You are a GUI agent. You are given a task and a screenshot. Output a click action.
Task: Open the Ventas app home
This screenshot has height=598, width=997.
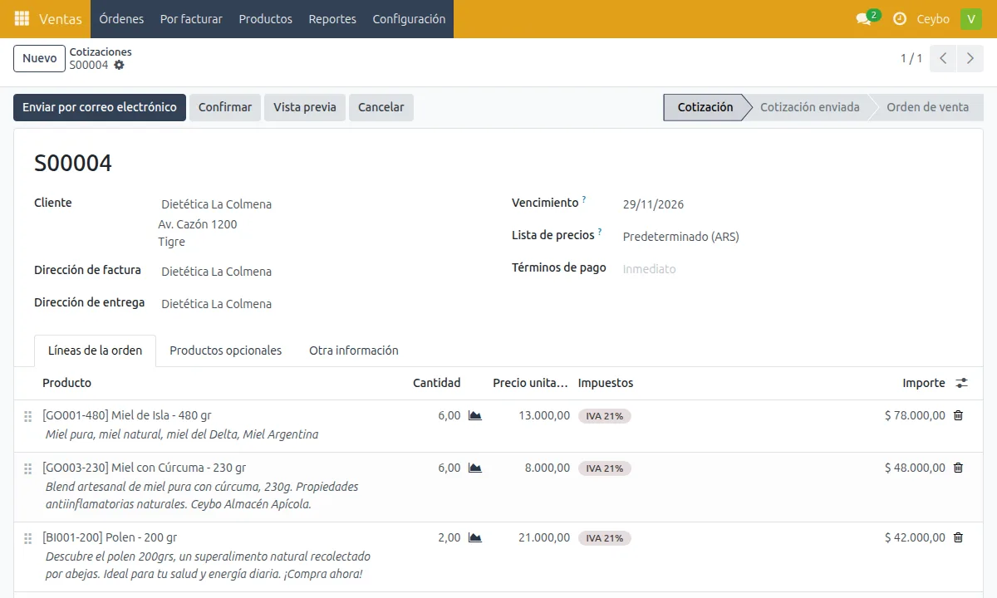pos(61,18)
